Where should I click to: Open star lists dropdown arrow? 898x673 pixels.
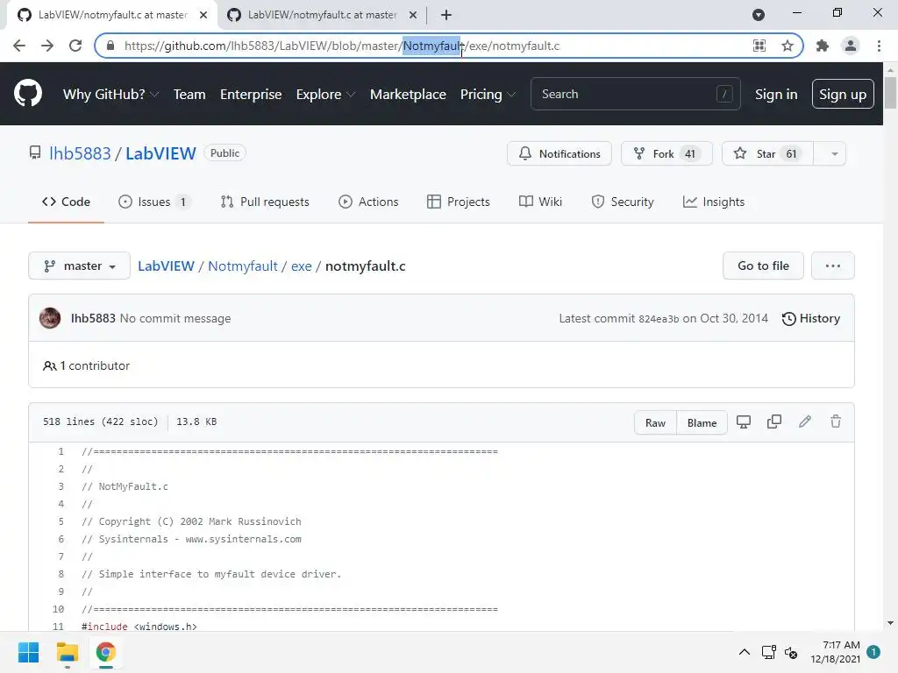(x=835, y=154)
